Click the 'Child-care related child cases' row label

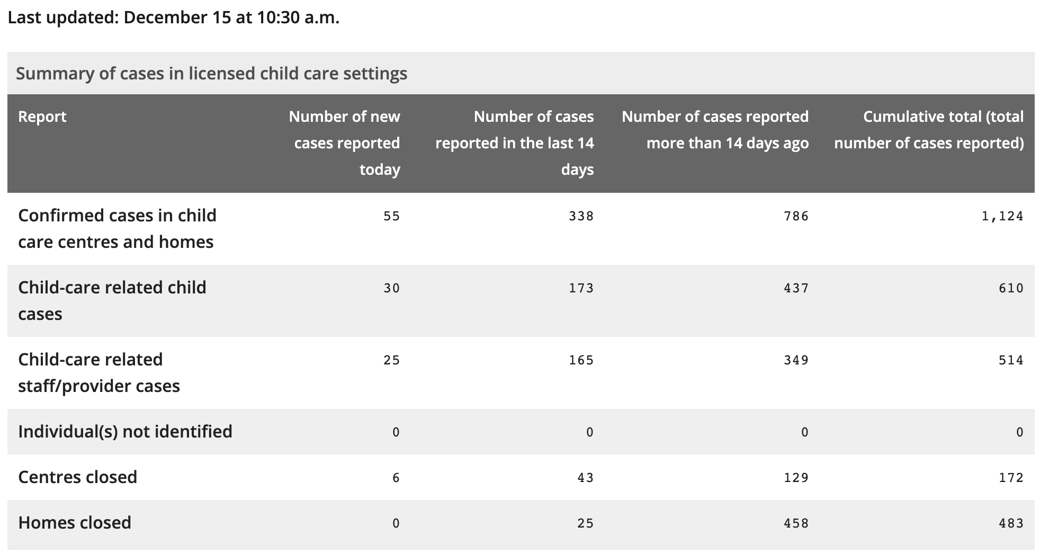point(112,300)
